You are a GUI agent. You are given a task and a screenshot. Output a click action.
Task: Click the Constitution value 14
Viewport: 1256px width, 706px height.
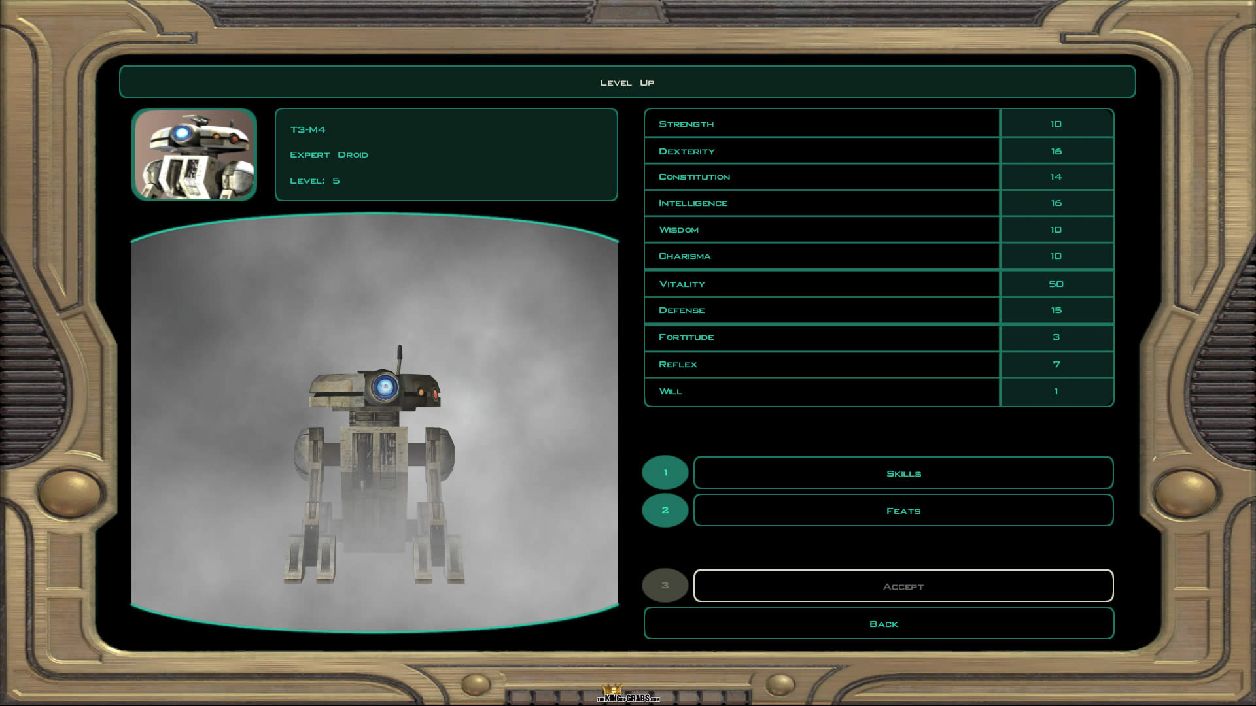pyautogui.click(x=1056, y=177)
